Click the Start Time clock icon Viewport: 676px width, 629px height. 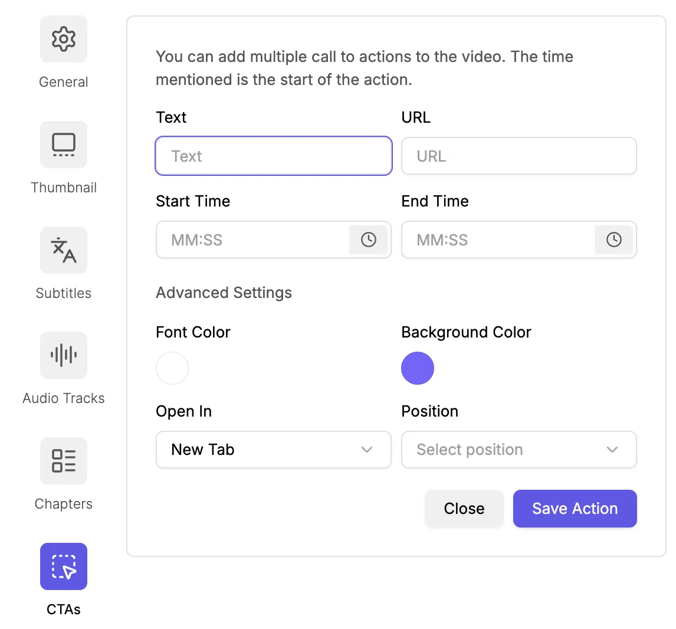click(369, 240)
